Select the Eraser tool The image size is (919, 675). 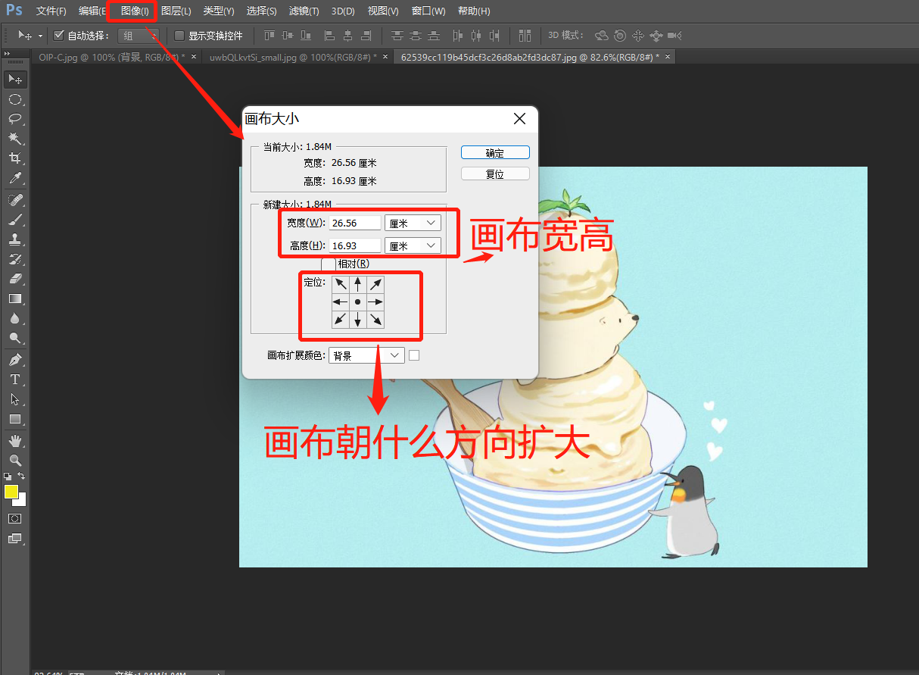(x=15, y=279)
